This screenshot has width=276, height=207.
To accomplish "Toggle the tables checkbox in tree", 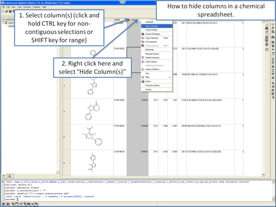I will pos(6,23).
